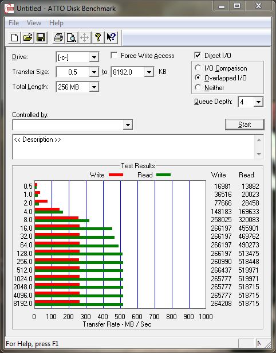Click read value 513475 in 128.0 row

pyautogui.click(x=249, y=253)
